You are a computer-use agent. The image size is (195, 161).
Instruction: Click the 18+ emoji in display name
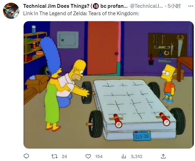pyautogui.click(x=96, y=6)
